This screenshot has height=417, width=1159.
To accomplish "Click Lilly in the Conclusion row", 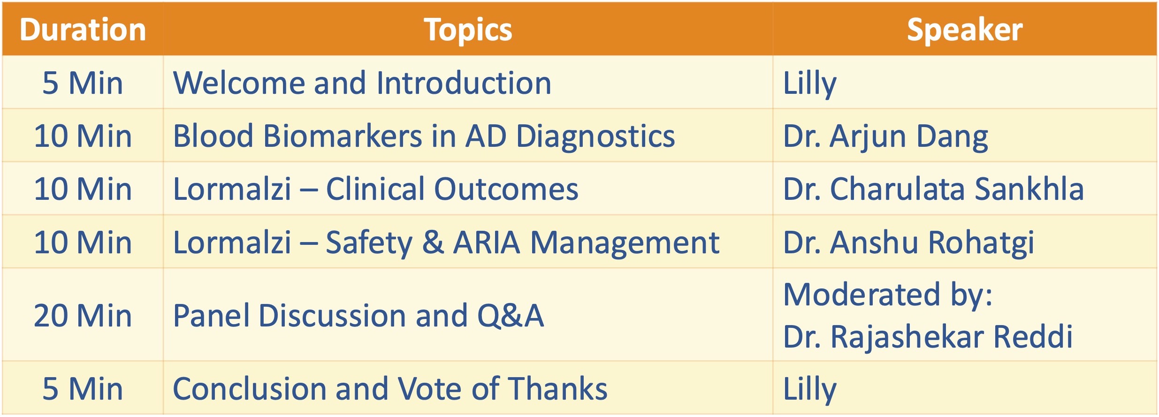I will coord(810,389).
